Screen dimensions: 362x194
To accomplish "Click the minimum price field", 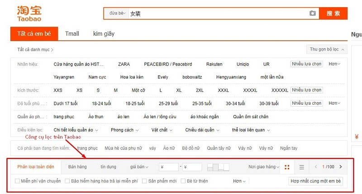I will click(x=168, y=167).
